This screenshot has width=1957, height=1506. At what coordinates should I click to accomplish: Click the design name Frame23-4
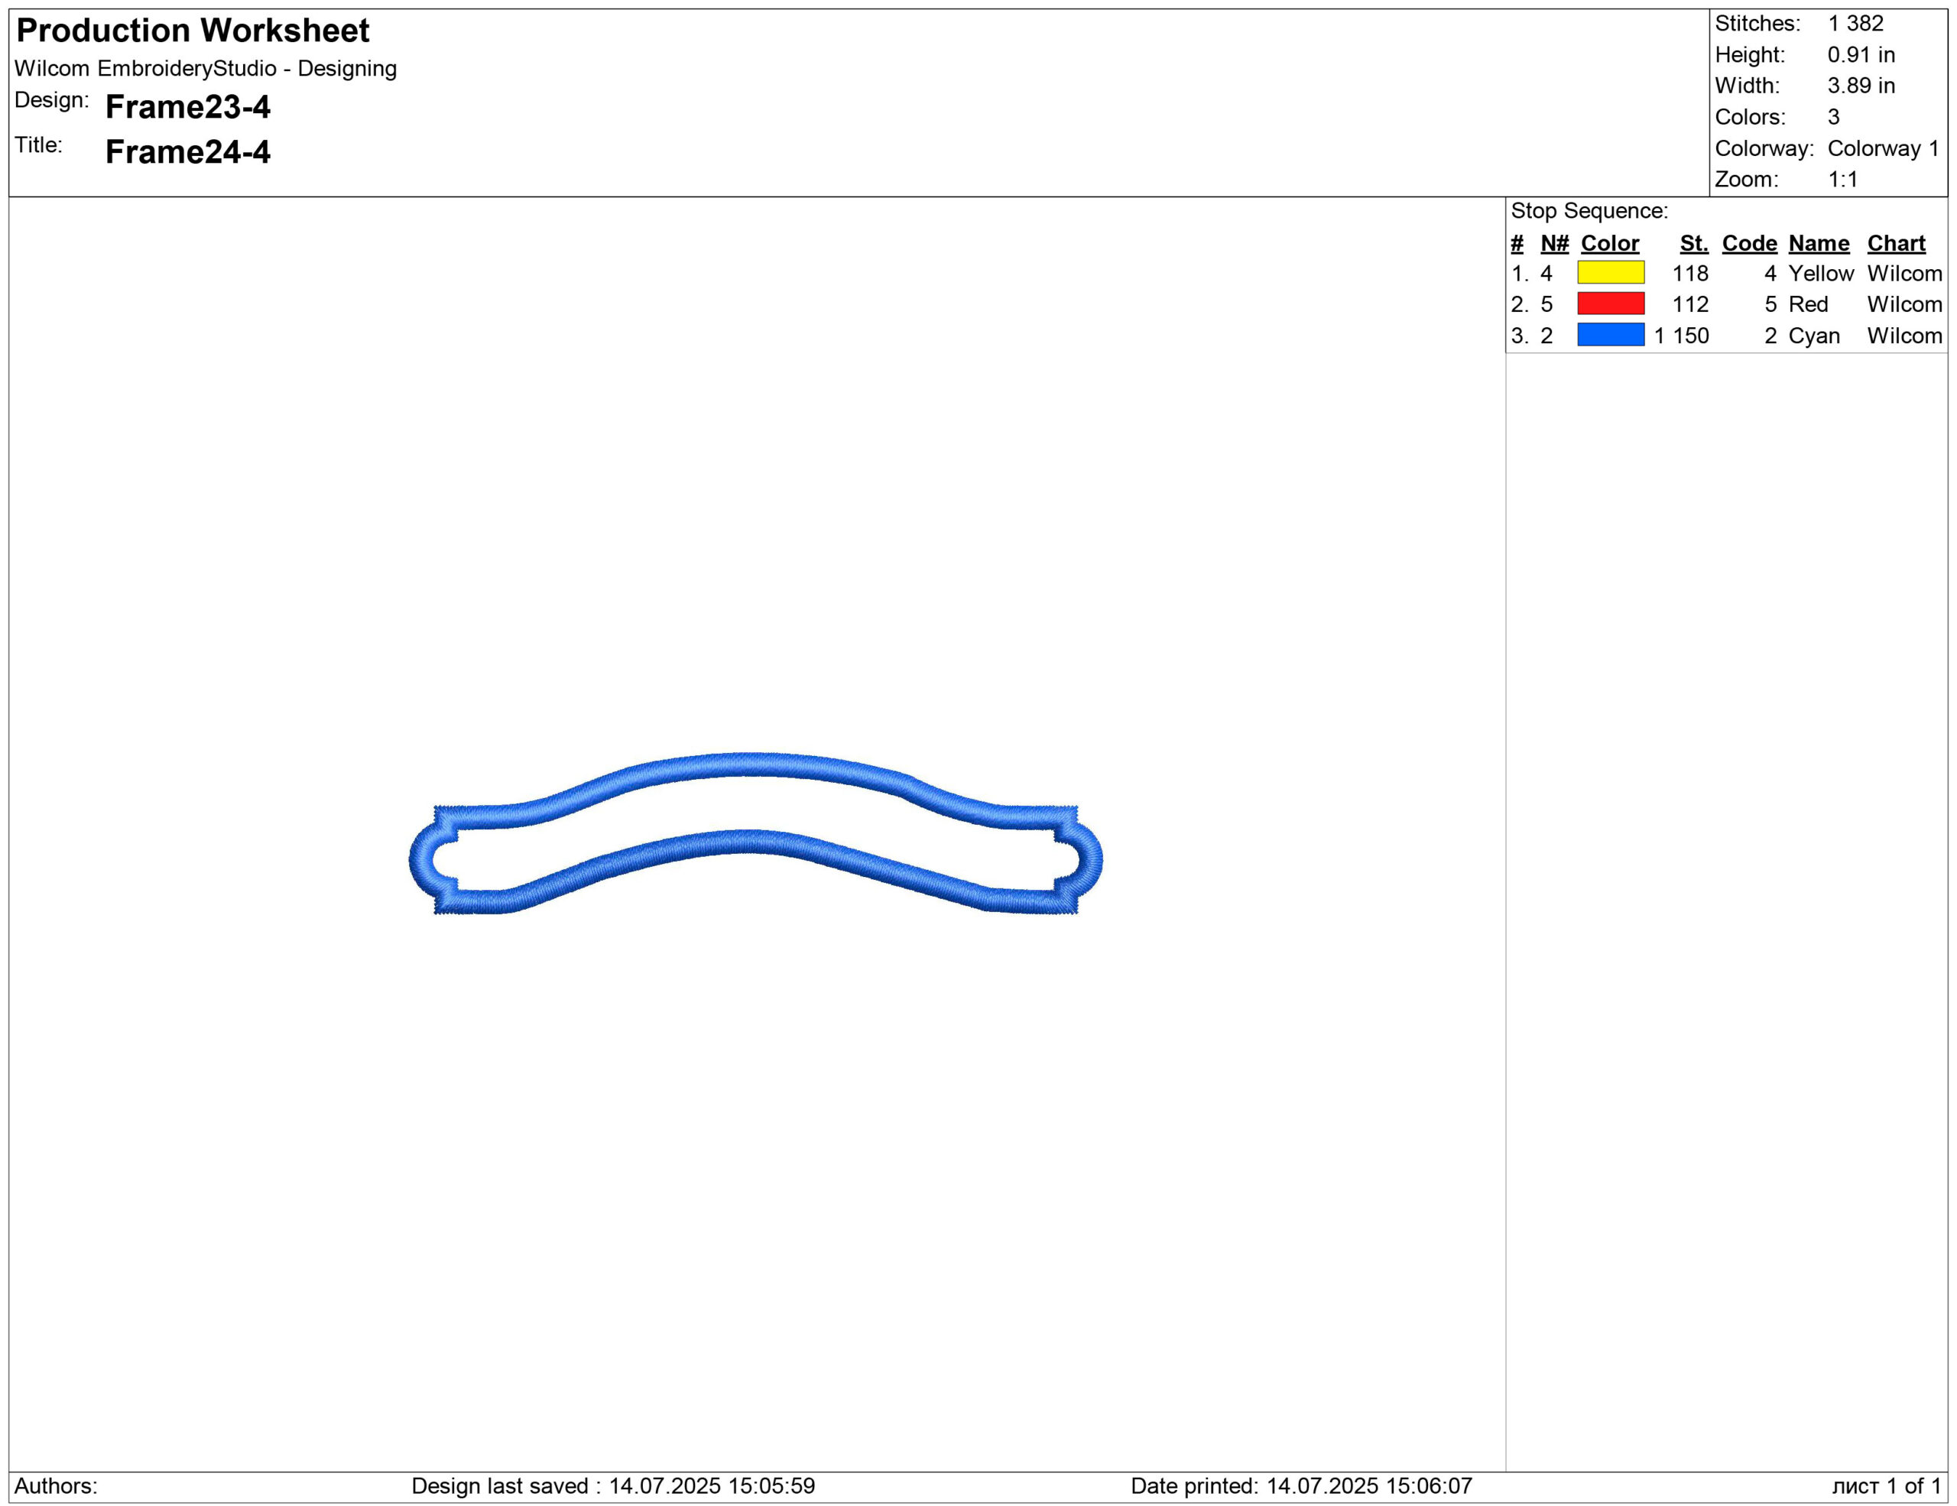tap(187, 106)
